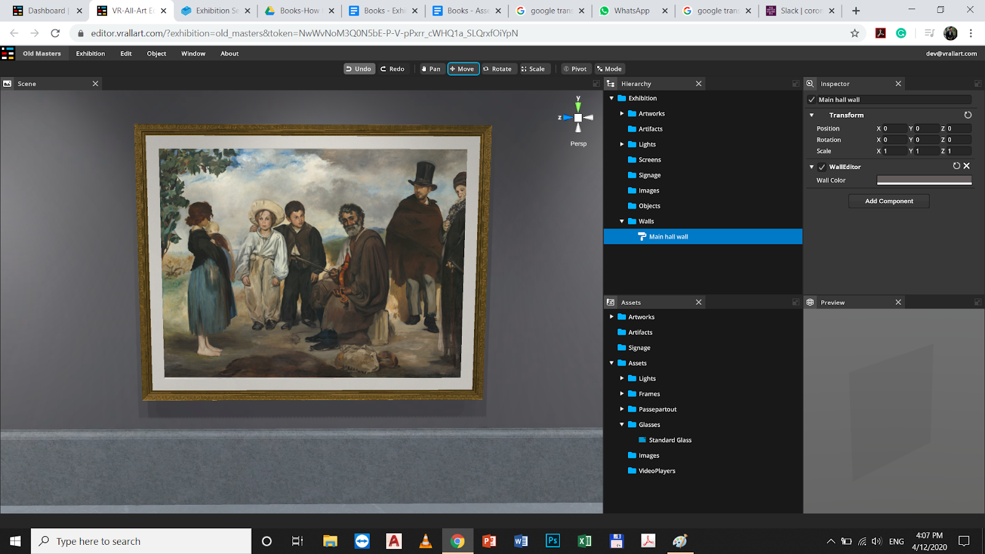Reset the WallEditor component

tap(957, 166)
